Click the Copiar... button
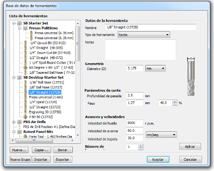The image size is (214, 171). pyautogui.click(x=41, y=150)
